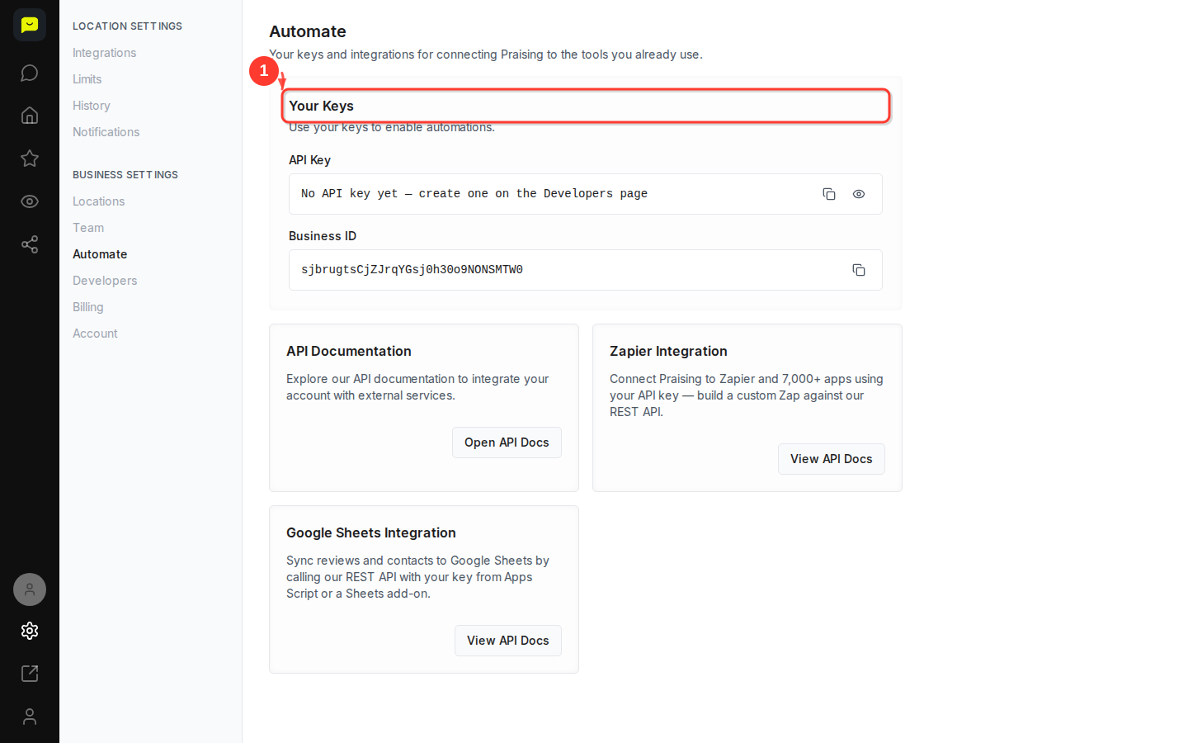Open Account settings
The image size is (1188, 743).
pyautogui.click(x=95, y=334)
